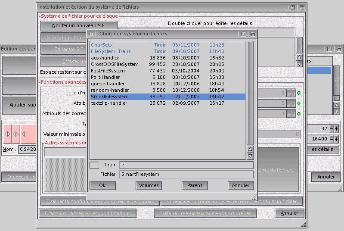This screenshot has height=231, width=344.
Task: Select FastFileSystem in the list
Action: tap(168, 71)
